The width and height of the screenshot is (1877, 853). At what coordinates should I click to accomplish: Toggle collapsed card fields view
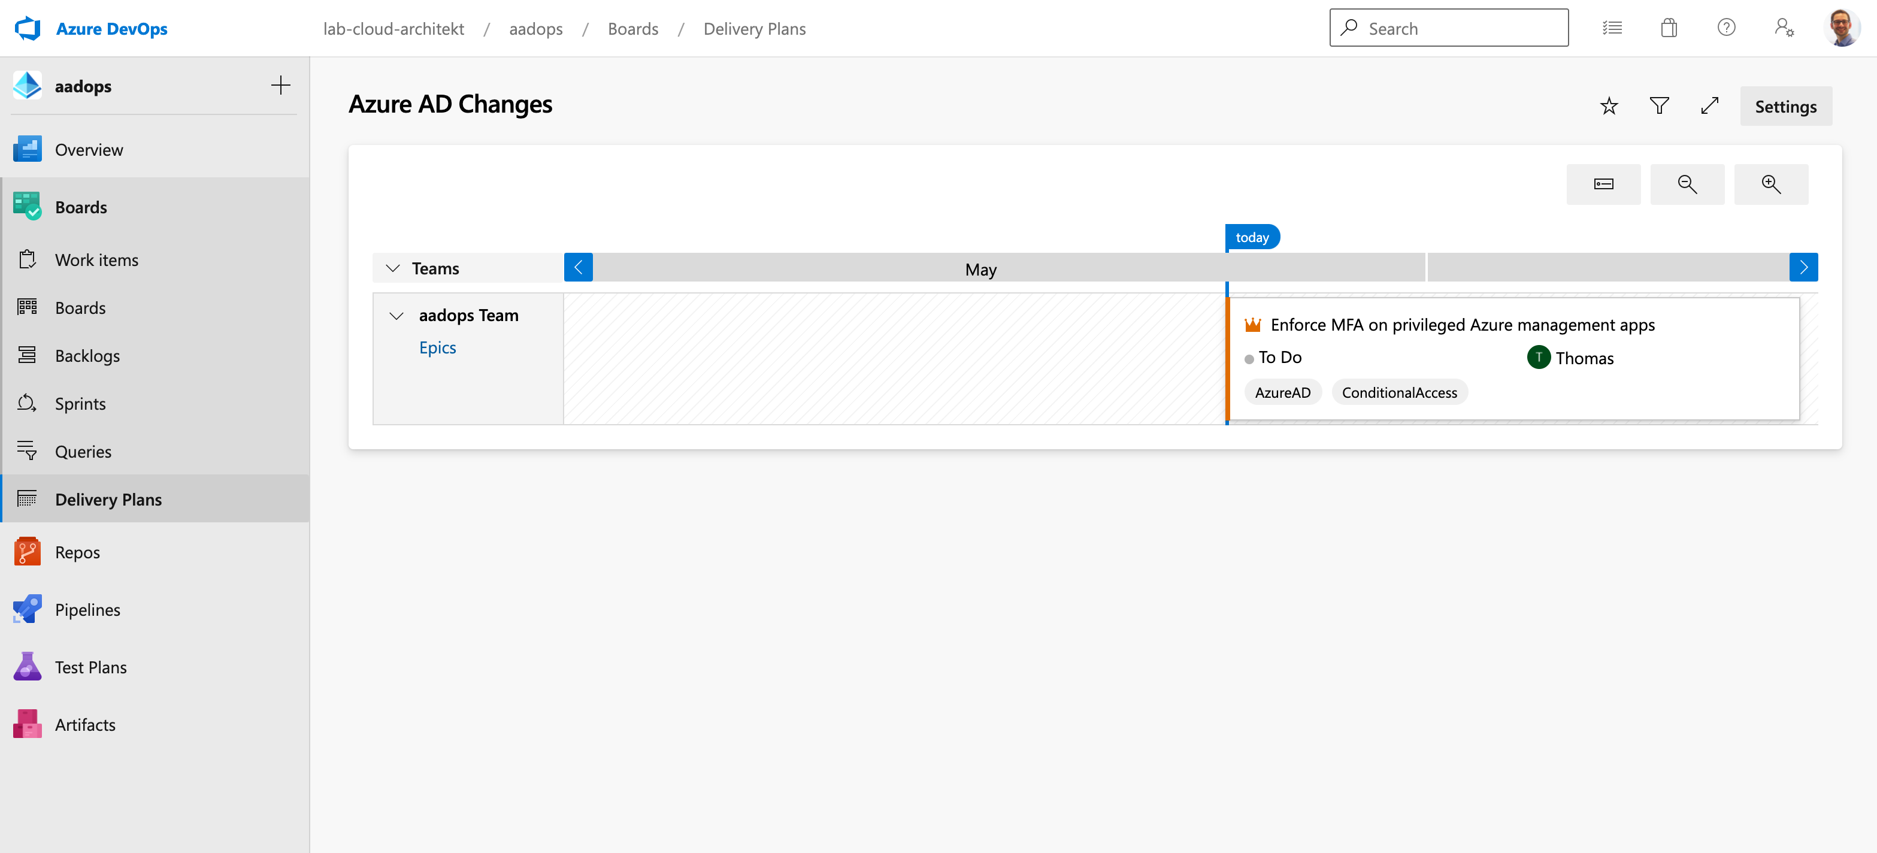tap(1604, 184)
